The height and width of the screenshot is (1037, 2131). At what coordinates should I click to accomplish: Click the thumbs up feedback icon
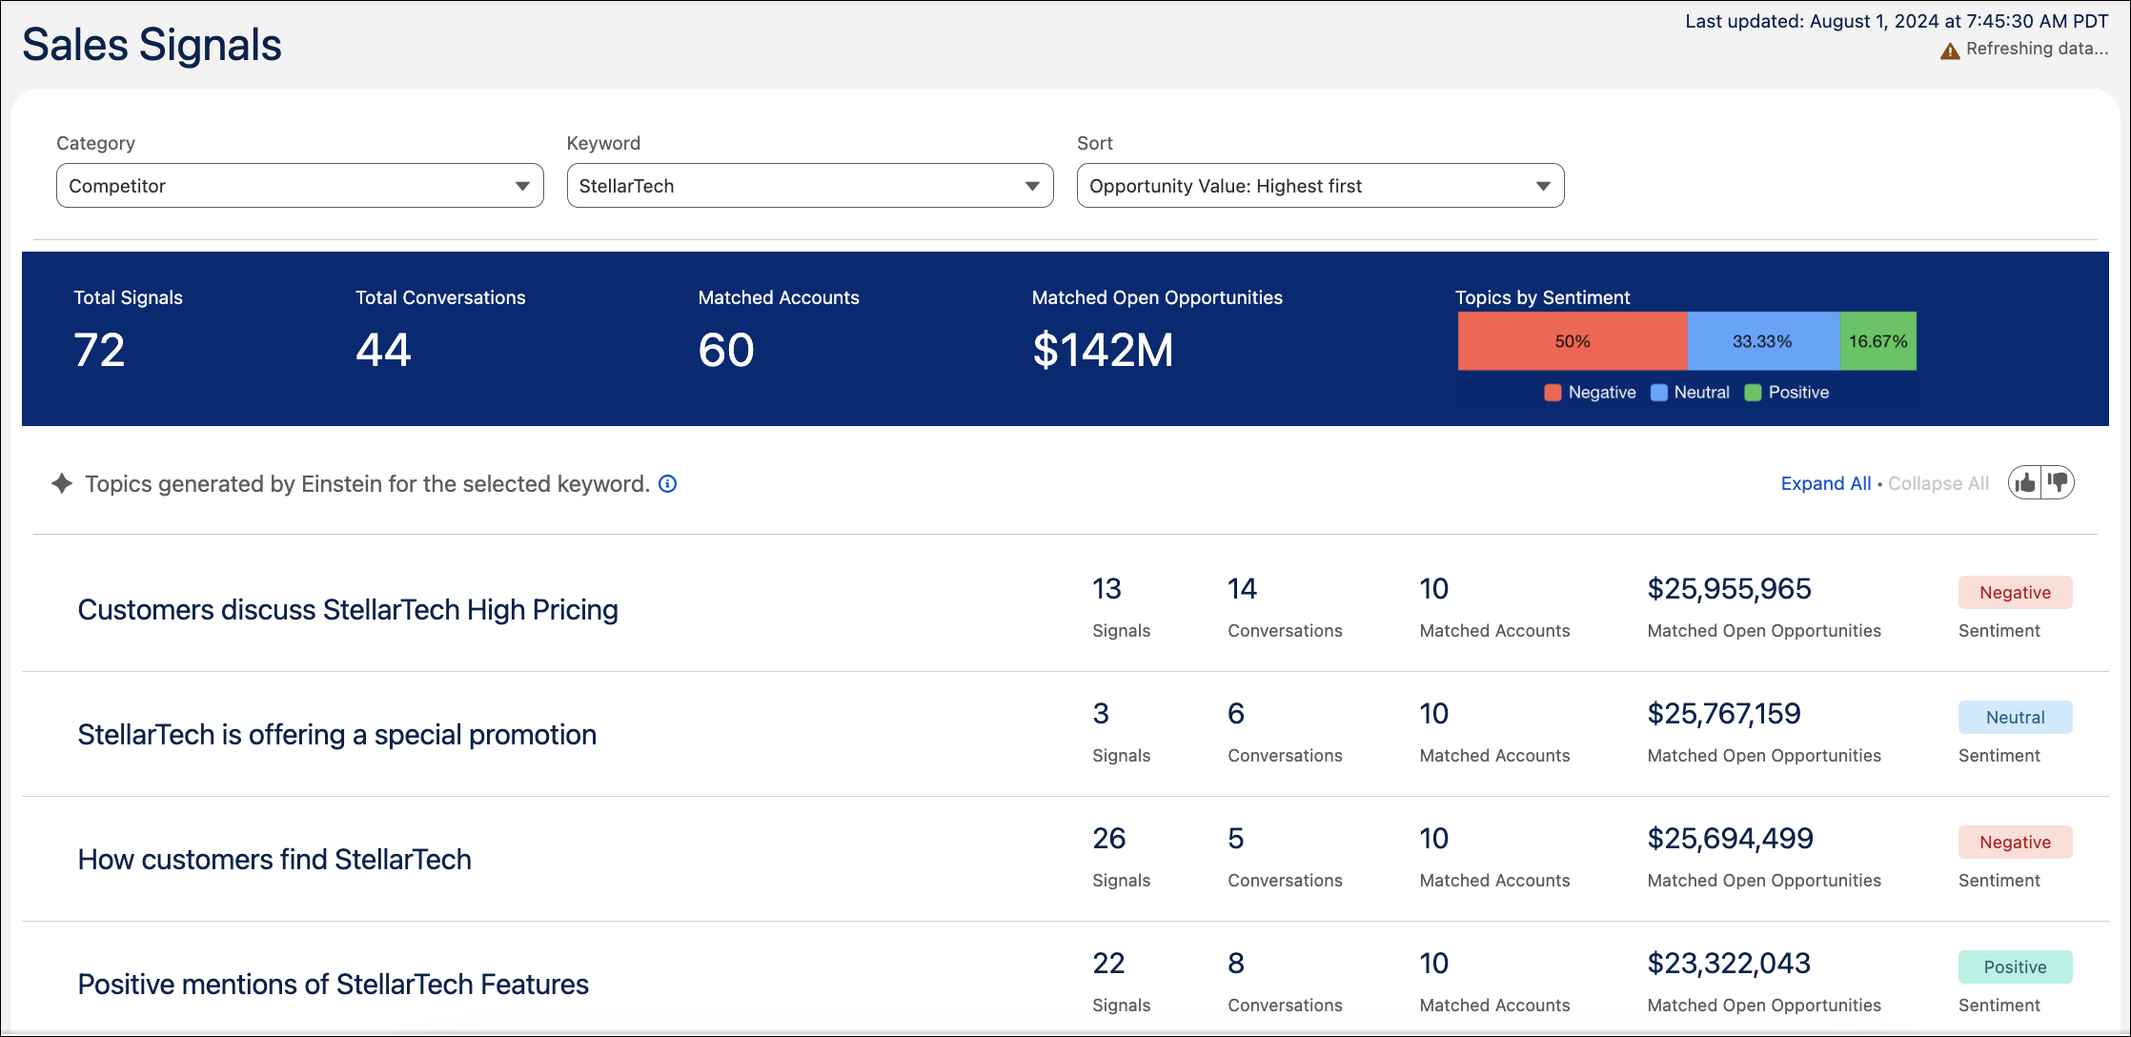click(2025, 483)
